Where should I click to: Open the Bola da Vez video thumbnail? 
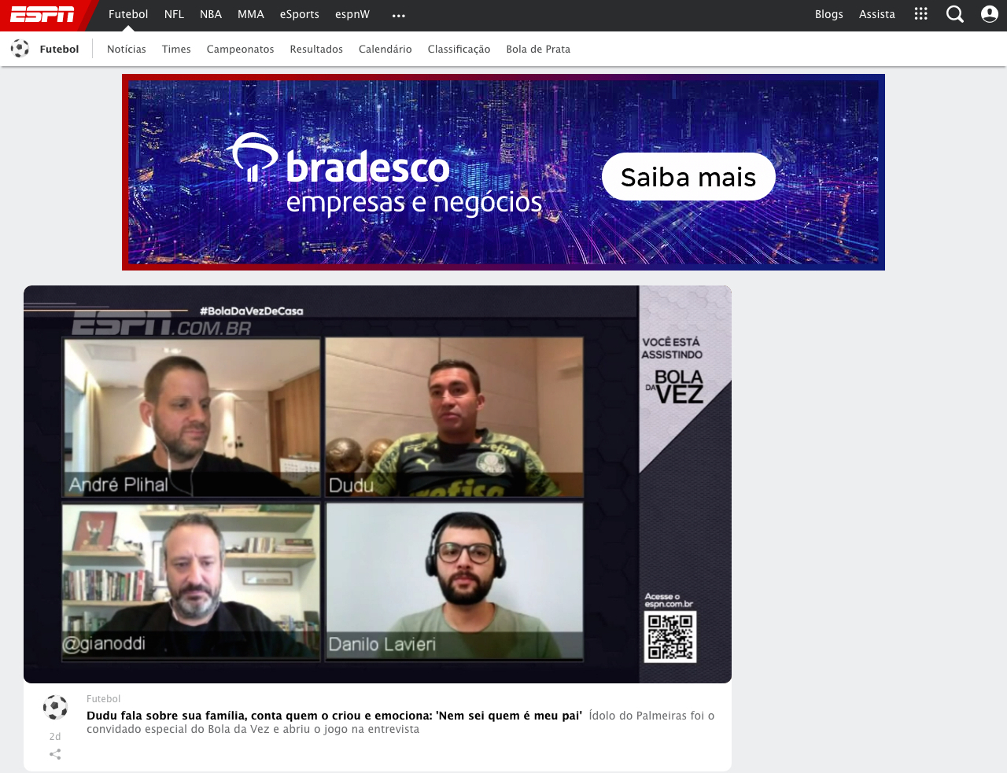click(378, 484)
